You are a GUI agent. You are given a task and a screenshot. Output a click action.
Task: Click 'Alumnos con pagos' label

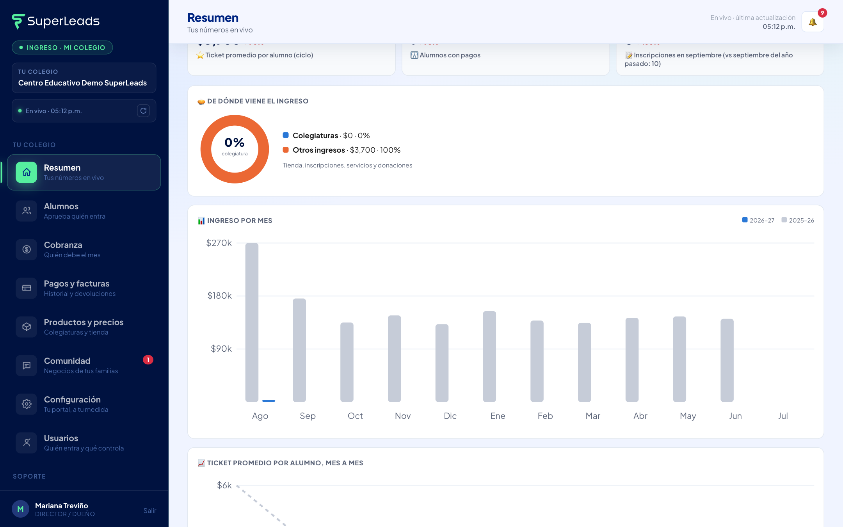[x=450, y=55]
